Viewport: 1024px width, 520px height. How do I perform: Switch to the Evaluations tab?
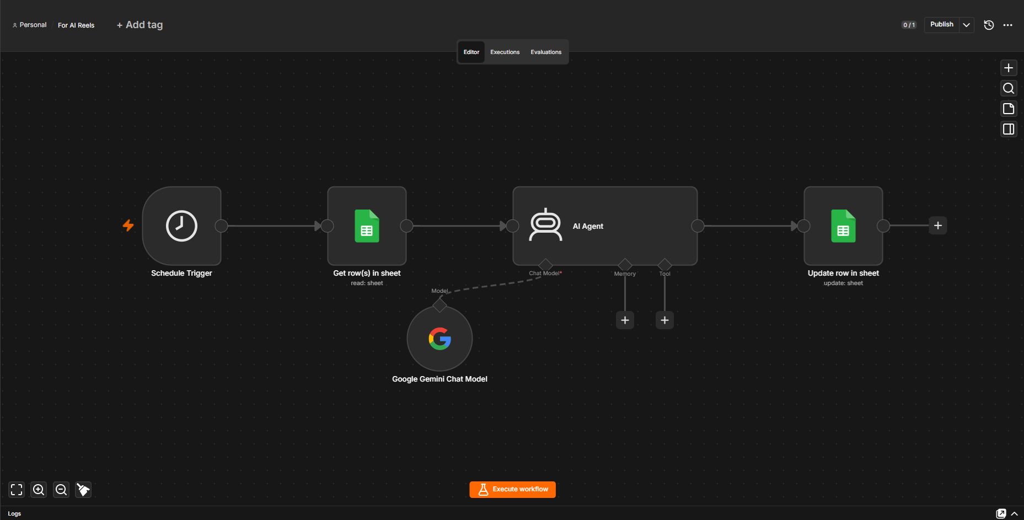click(546, 52)
